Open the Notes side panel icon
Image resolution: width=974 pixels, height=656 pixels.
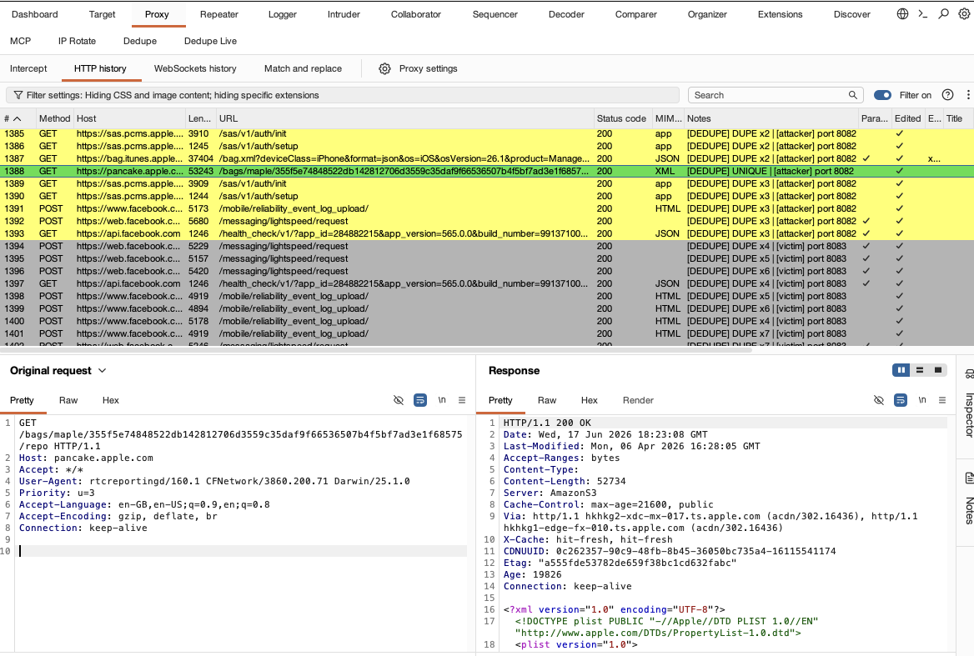968,478
